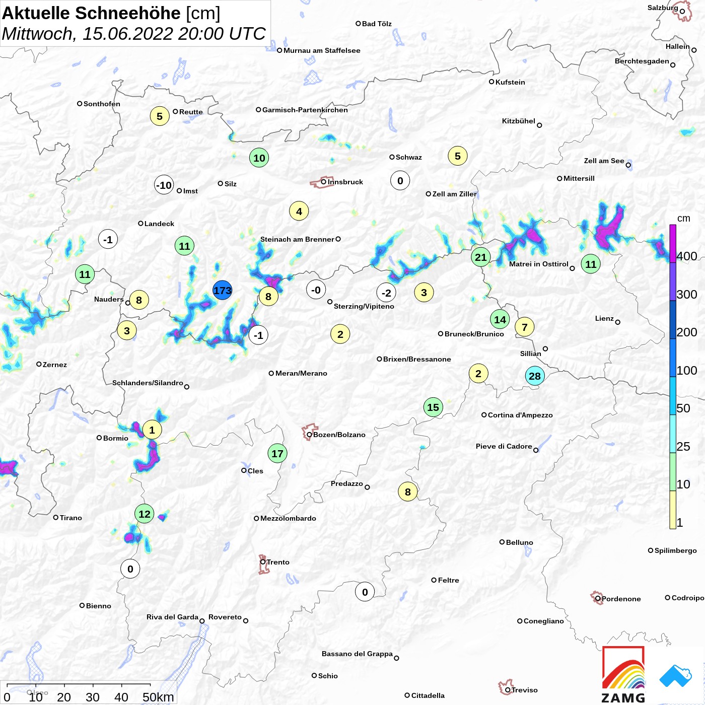Screen dimensions: 705x705
Task: Click the Innsbruck city label
Action: [345, 182]
